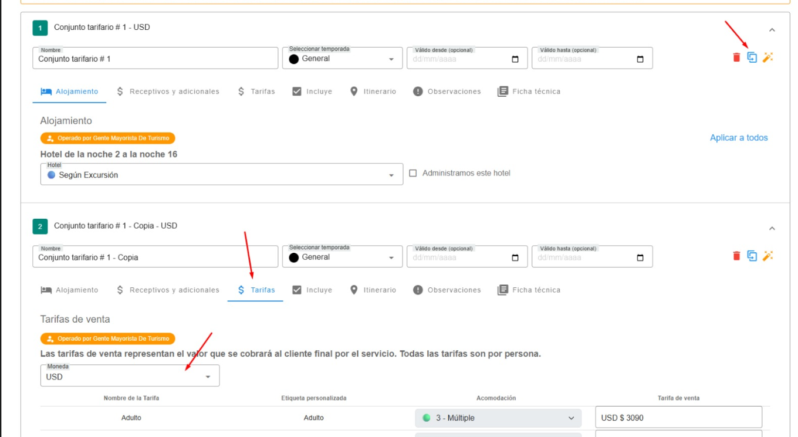
Task: Collapse rate set 1 with chevron
Action: pos(772,30)
